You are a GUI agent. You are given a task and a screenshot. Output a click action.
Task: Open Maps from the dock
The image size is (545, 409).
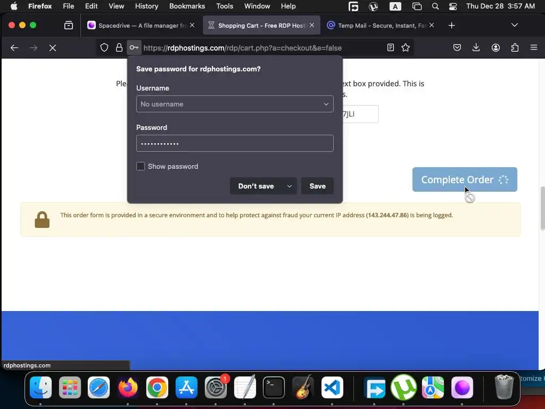click(433, 387)
